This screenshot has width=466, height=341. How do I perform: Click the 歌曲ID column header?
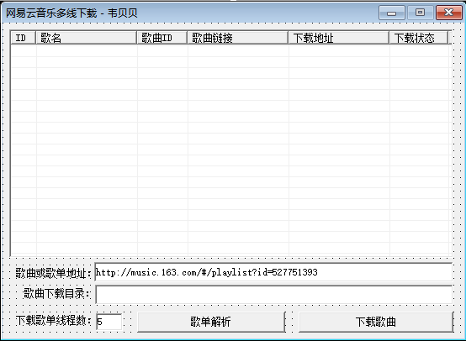click(162, 38)
